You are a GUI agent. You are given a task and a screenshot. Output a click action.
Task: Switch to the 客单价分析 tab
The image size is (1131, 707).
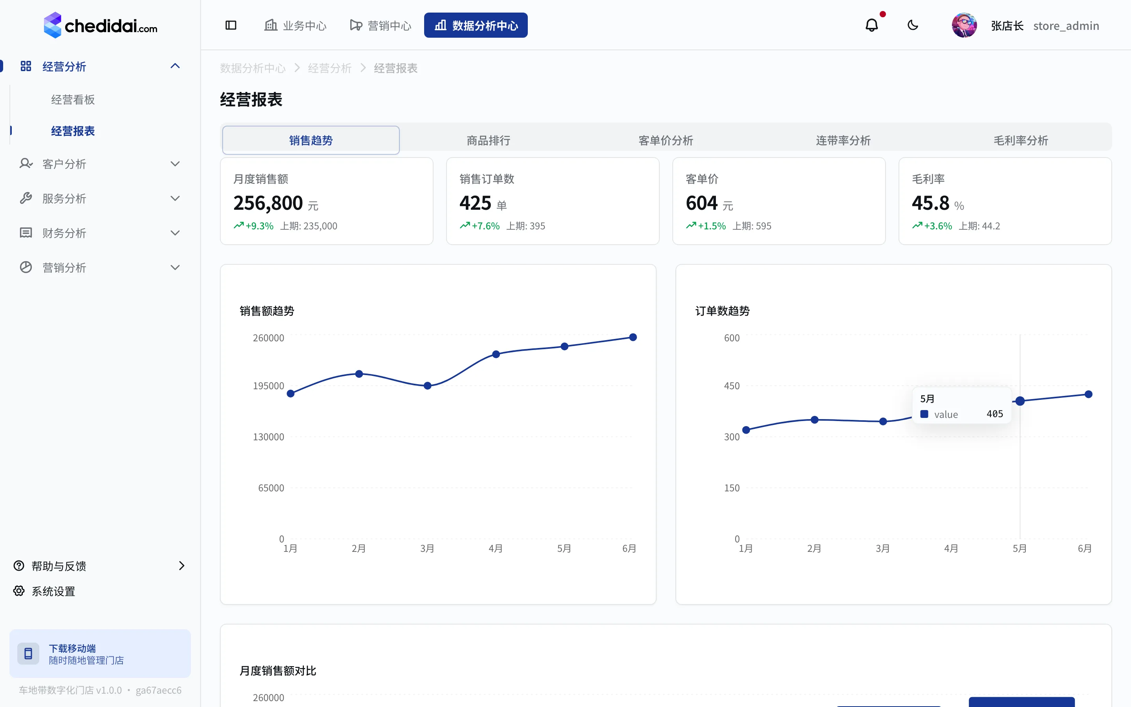666,140
